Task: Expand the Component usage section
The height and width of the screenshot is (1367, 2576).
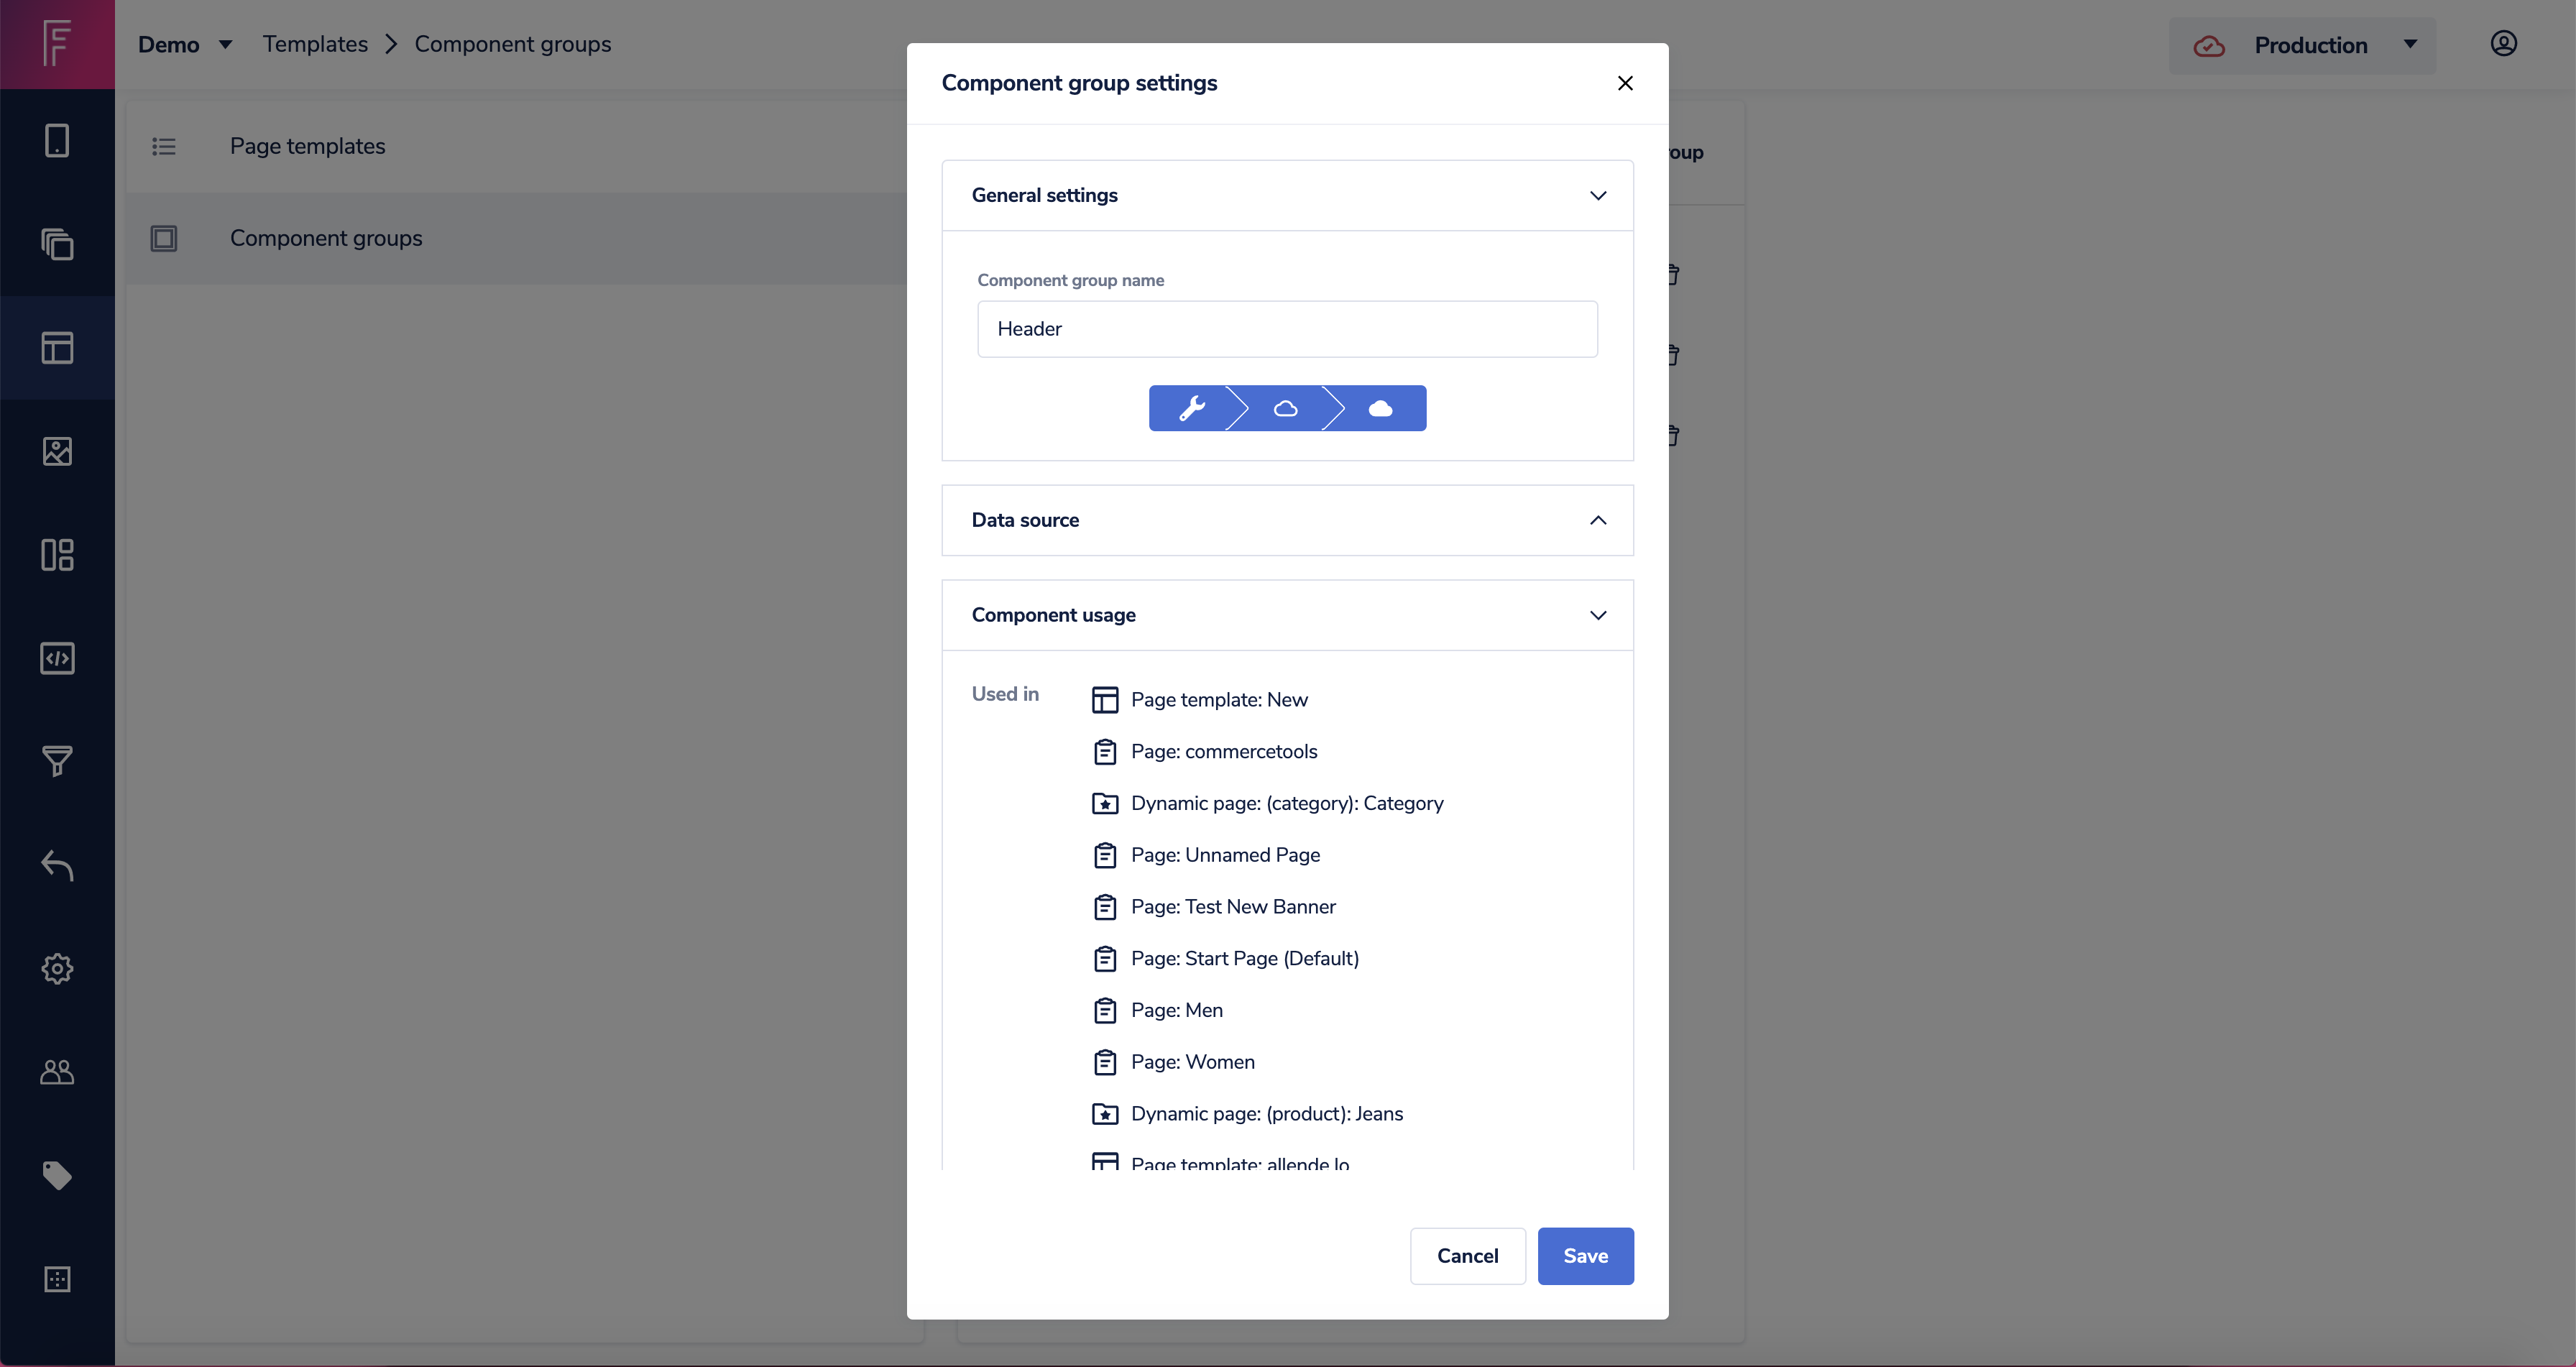Action: [1597, 615]
